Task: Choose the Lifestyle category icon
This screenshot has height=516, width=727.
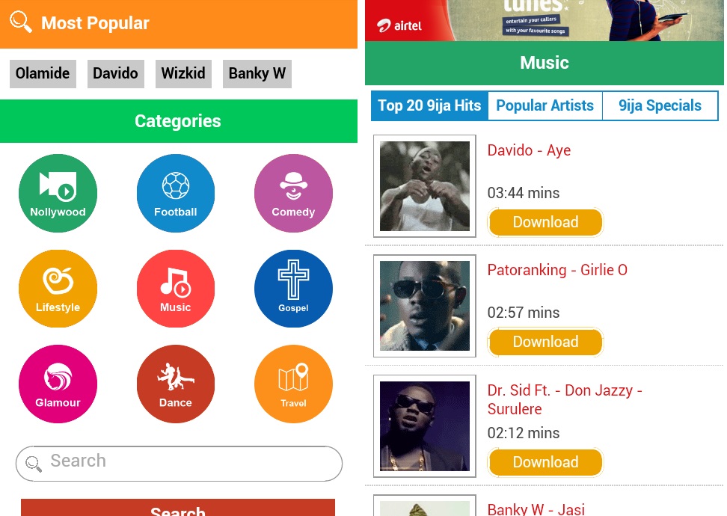Action: [58, 289]
